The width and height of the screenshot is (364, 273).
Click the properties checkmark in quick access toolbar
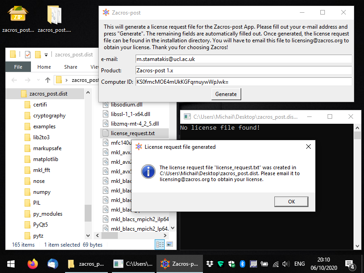tap(27, 55)
